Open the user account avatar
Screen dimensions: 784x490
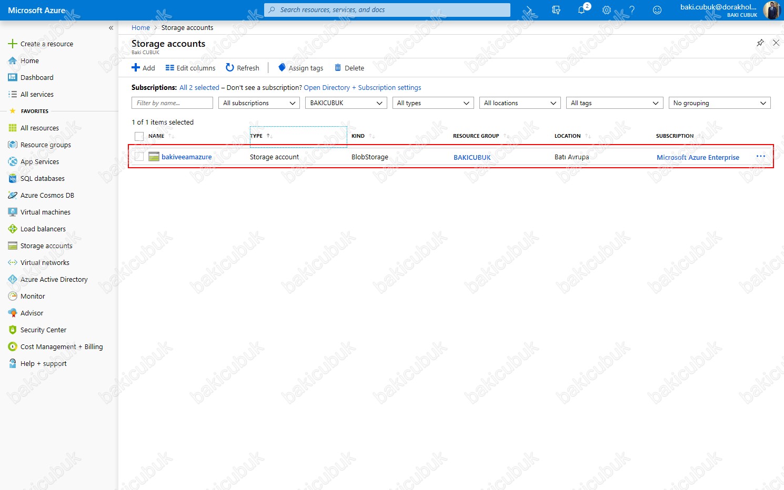click(771, 10)
